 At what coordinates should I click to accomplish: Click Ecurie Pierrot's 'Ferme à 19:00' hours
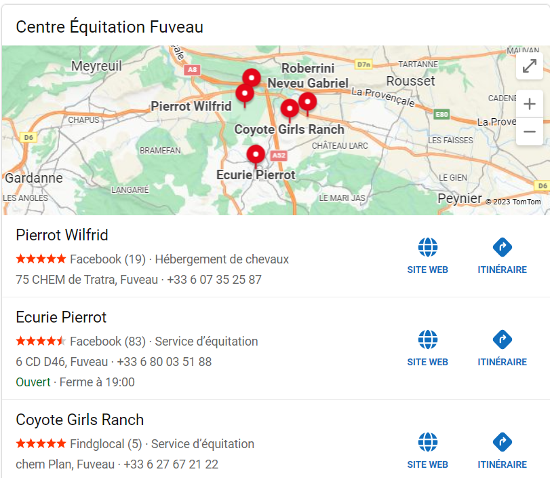tap(97, 382)
